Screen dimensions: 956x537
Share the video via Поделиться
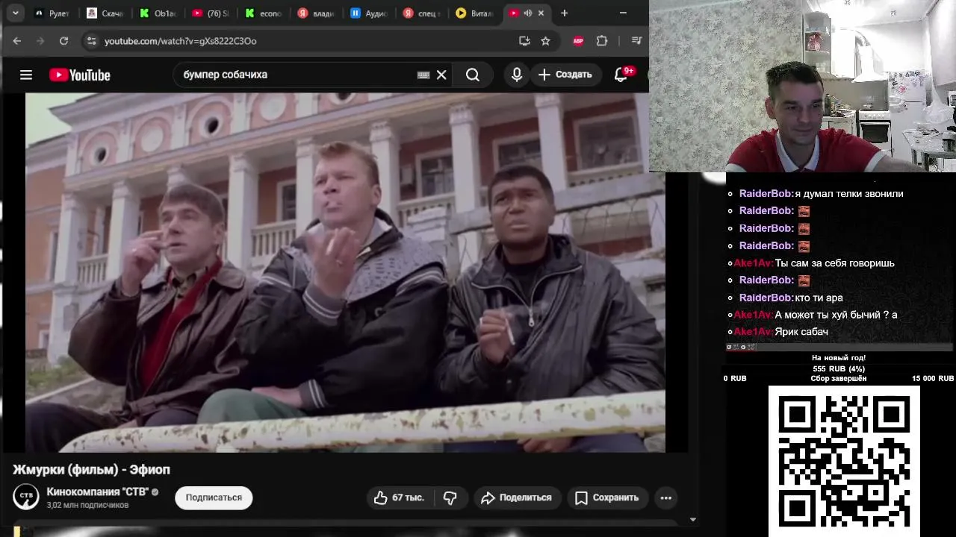(x=516, y=497)
